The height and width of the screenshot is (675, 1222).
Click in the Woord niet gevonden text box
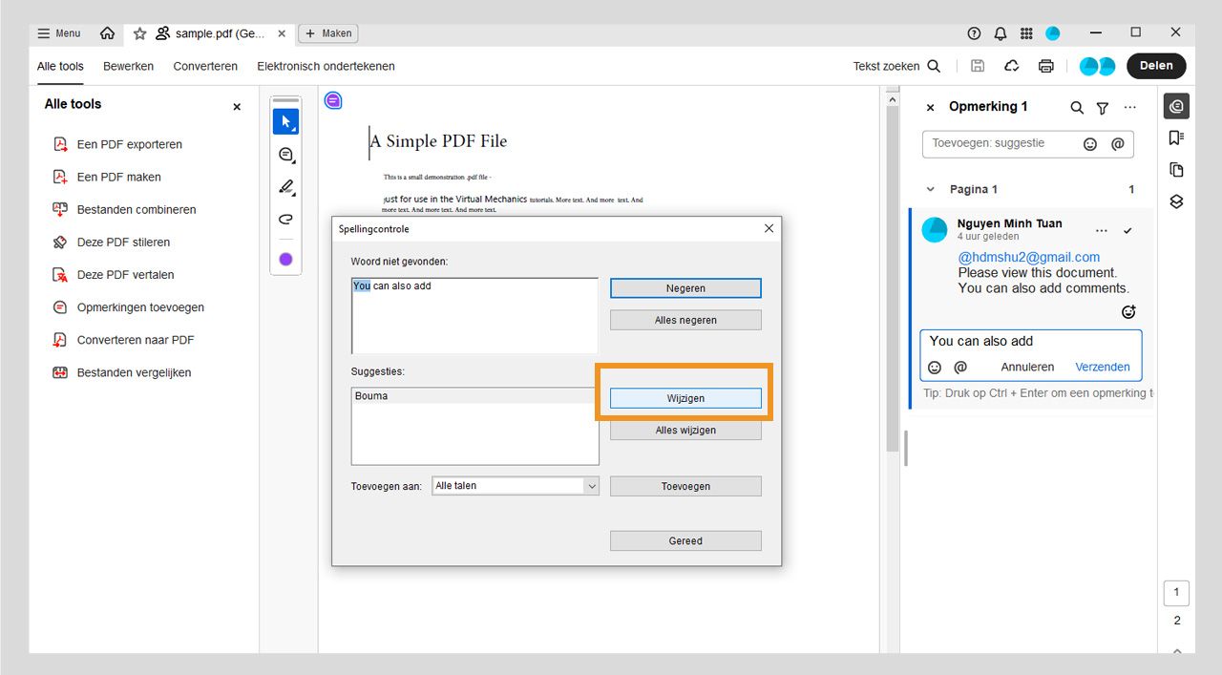[474, 316]
